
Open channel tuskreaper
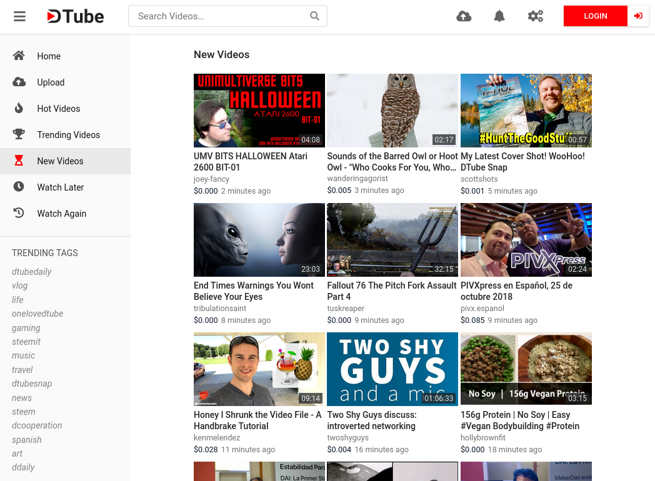point(346,308)
